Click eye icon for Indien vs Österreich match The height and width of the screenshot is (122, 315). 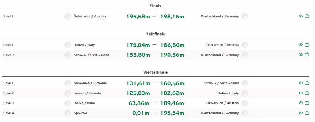(x=301, y=103)
